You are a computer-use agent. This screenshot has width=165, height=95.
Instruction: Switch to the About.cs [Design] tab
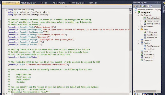pyautogui.click(x=28, y=3)
